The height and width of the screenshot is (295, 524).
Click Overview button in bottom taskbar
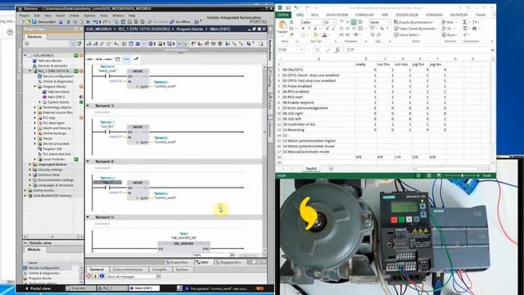pos(80,288)
